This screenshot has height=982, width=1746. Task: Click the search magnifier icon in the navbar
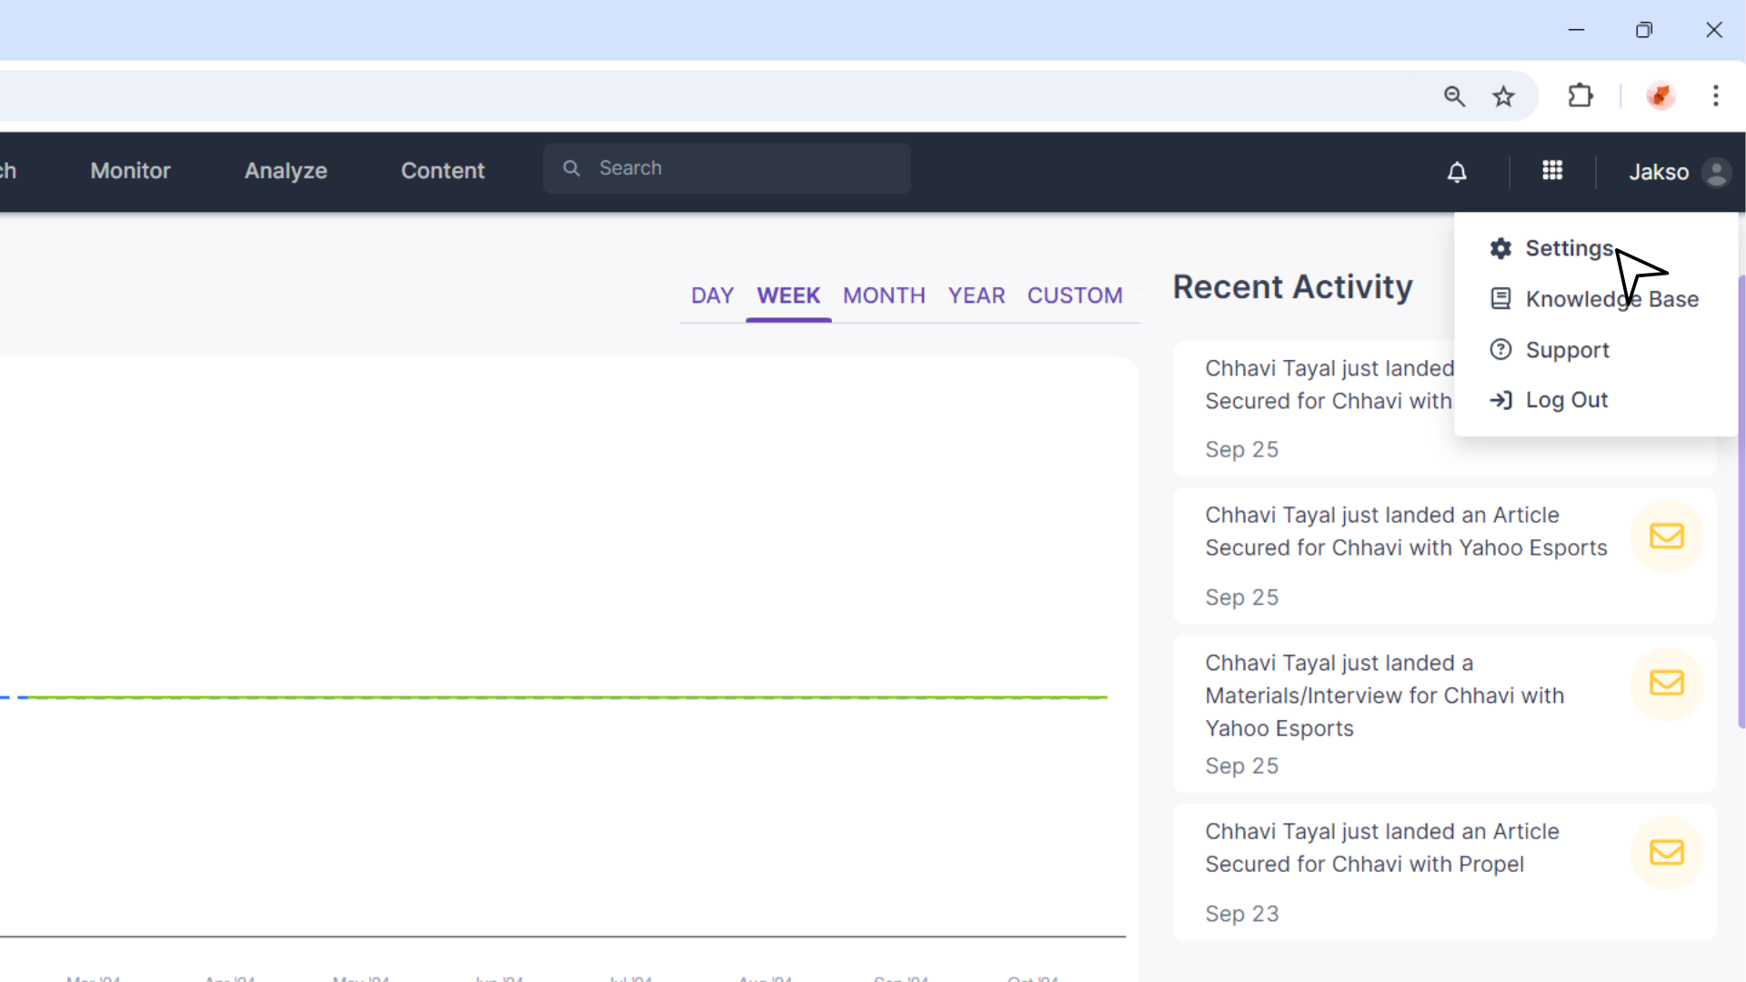[x=571, y=168]
